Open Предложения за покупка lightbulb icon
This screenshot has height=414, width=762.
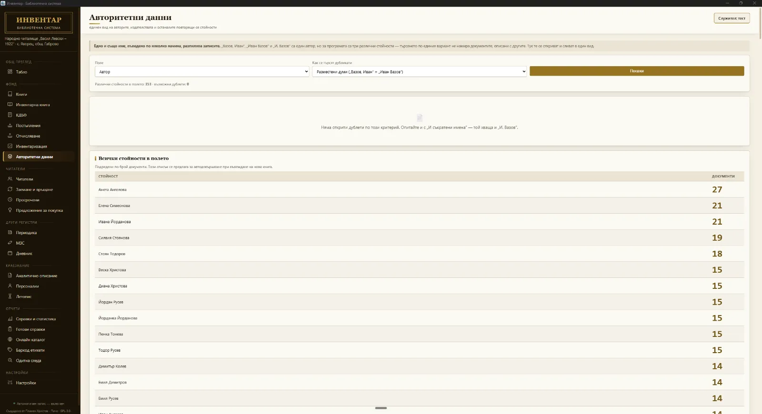coord(10,210)
